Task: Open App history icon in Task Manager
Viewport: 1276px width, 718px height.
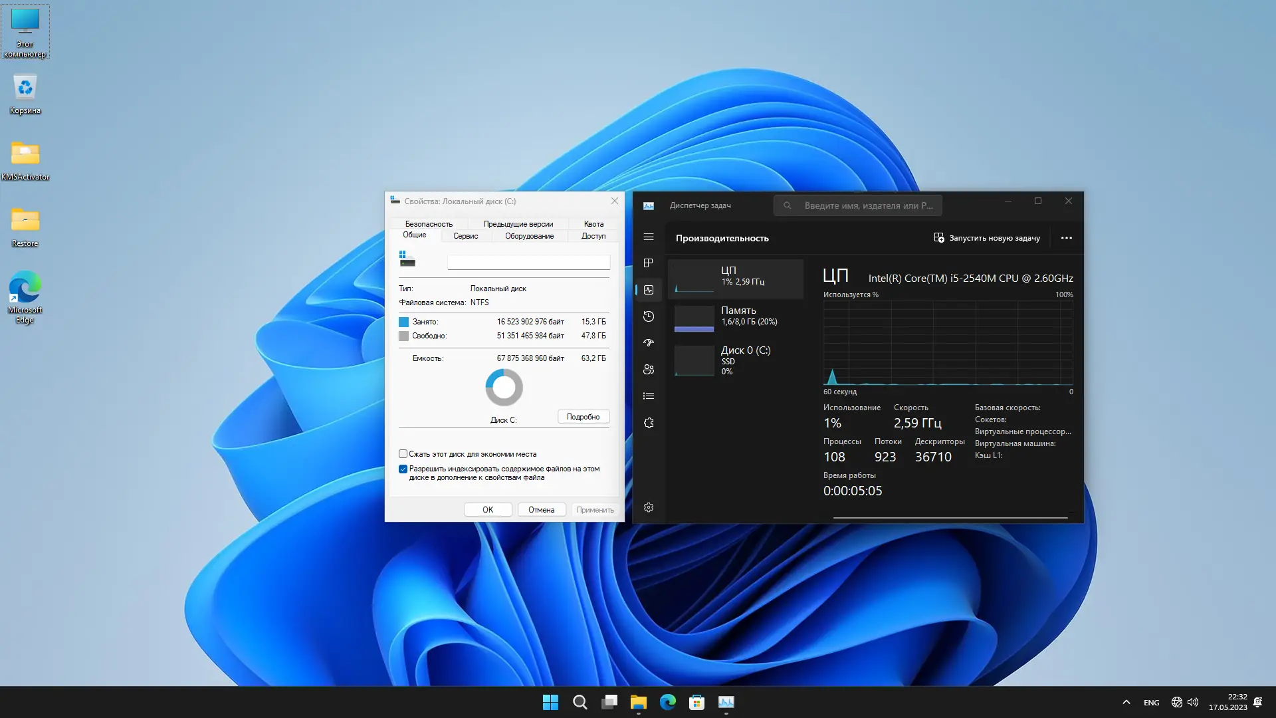Action: (x=649, y=316)
